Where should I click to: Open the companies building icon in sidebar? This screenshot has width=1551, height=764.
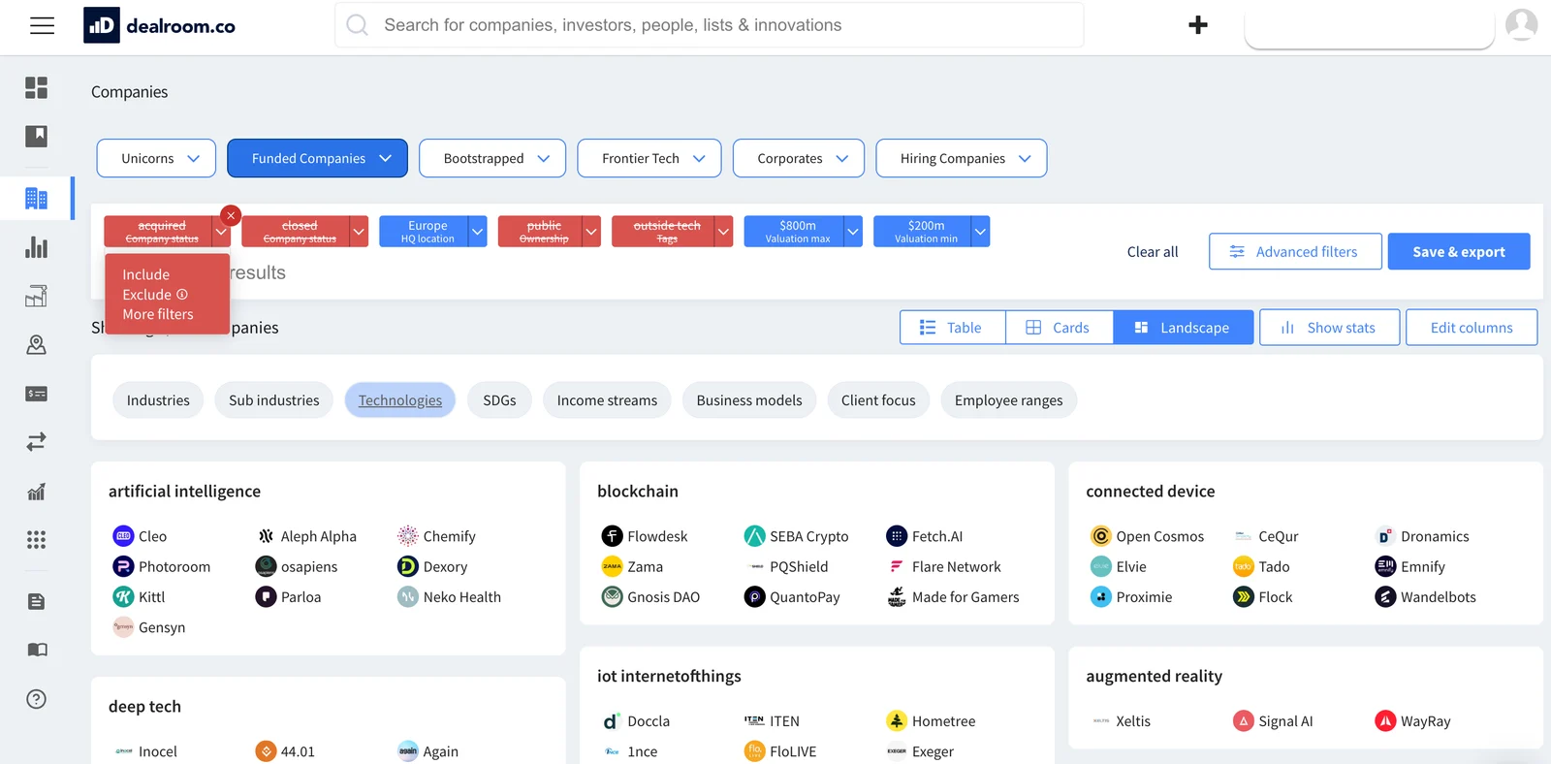coord(36,199)
